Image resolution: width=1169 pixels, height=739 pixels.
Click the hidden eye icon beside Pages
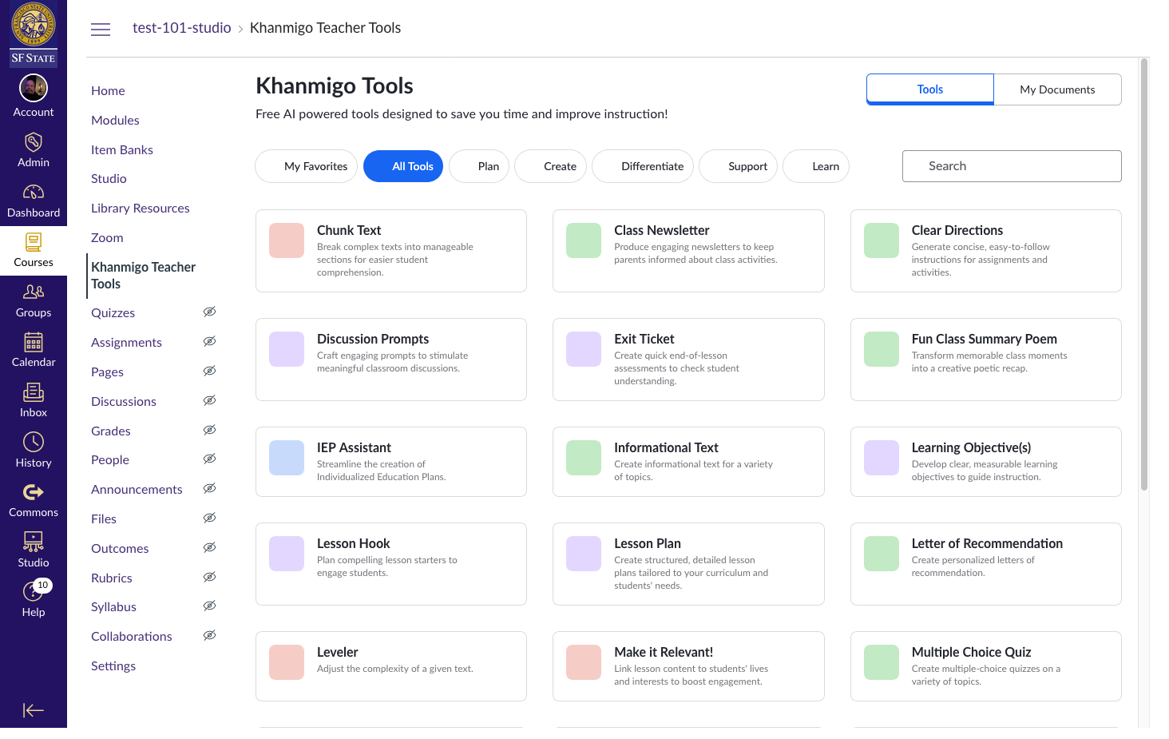point(209,371)
